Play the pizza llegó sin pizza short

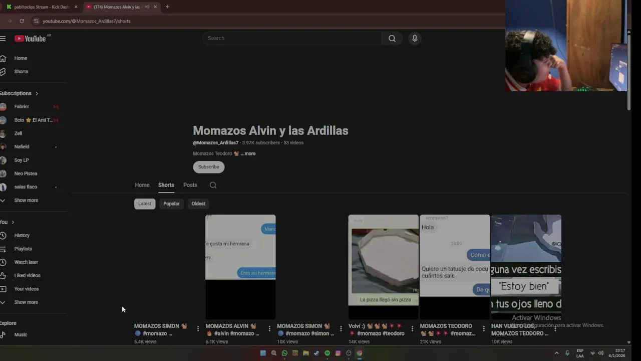point(383,267)
